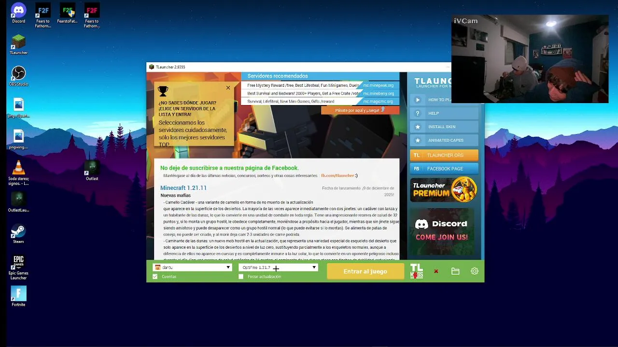The width and height of the screenshot is (618, 347).
Task: Select the red Fears to Fathom shortcut
Action: tap(92, 16)
